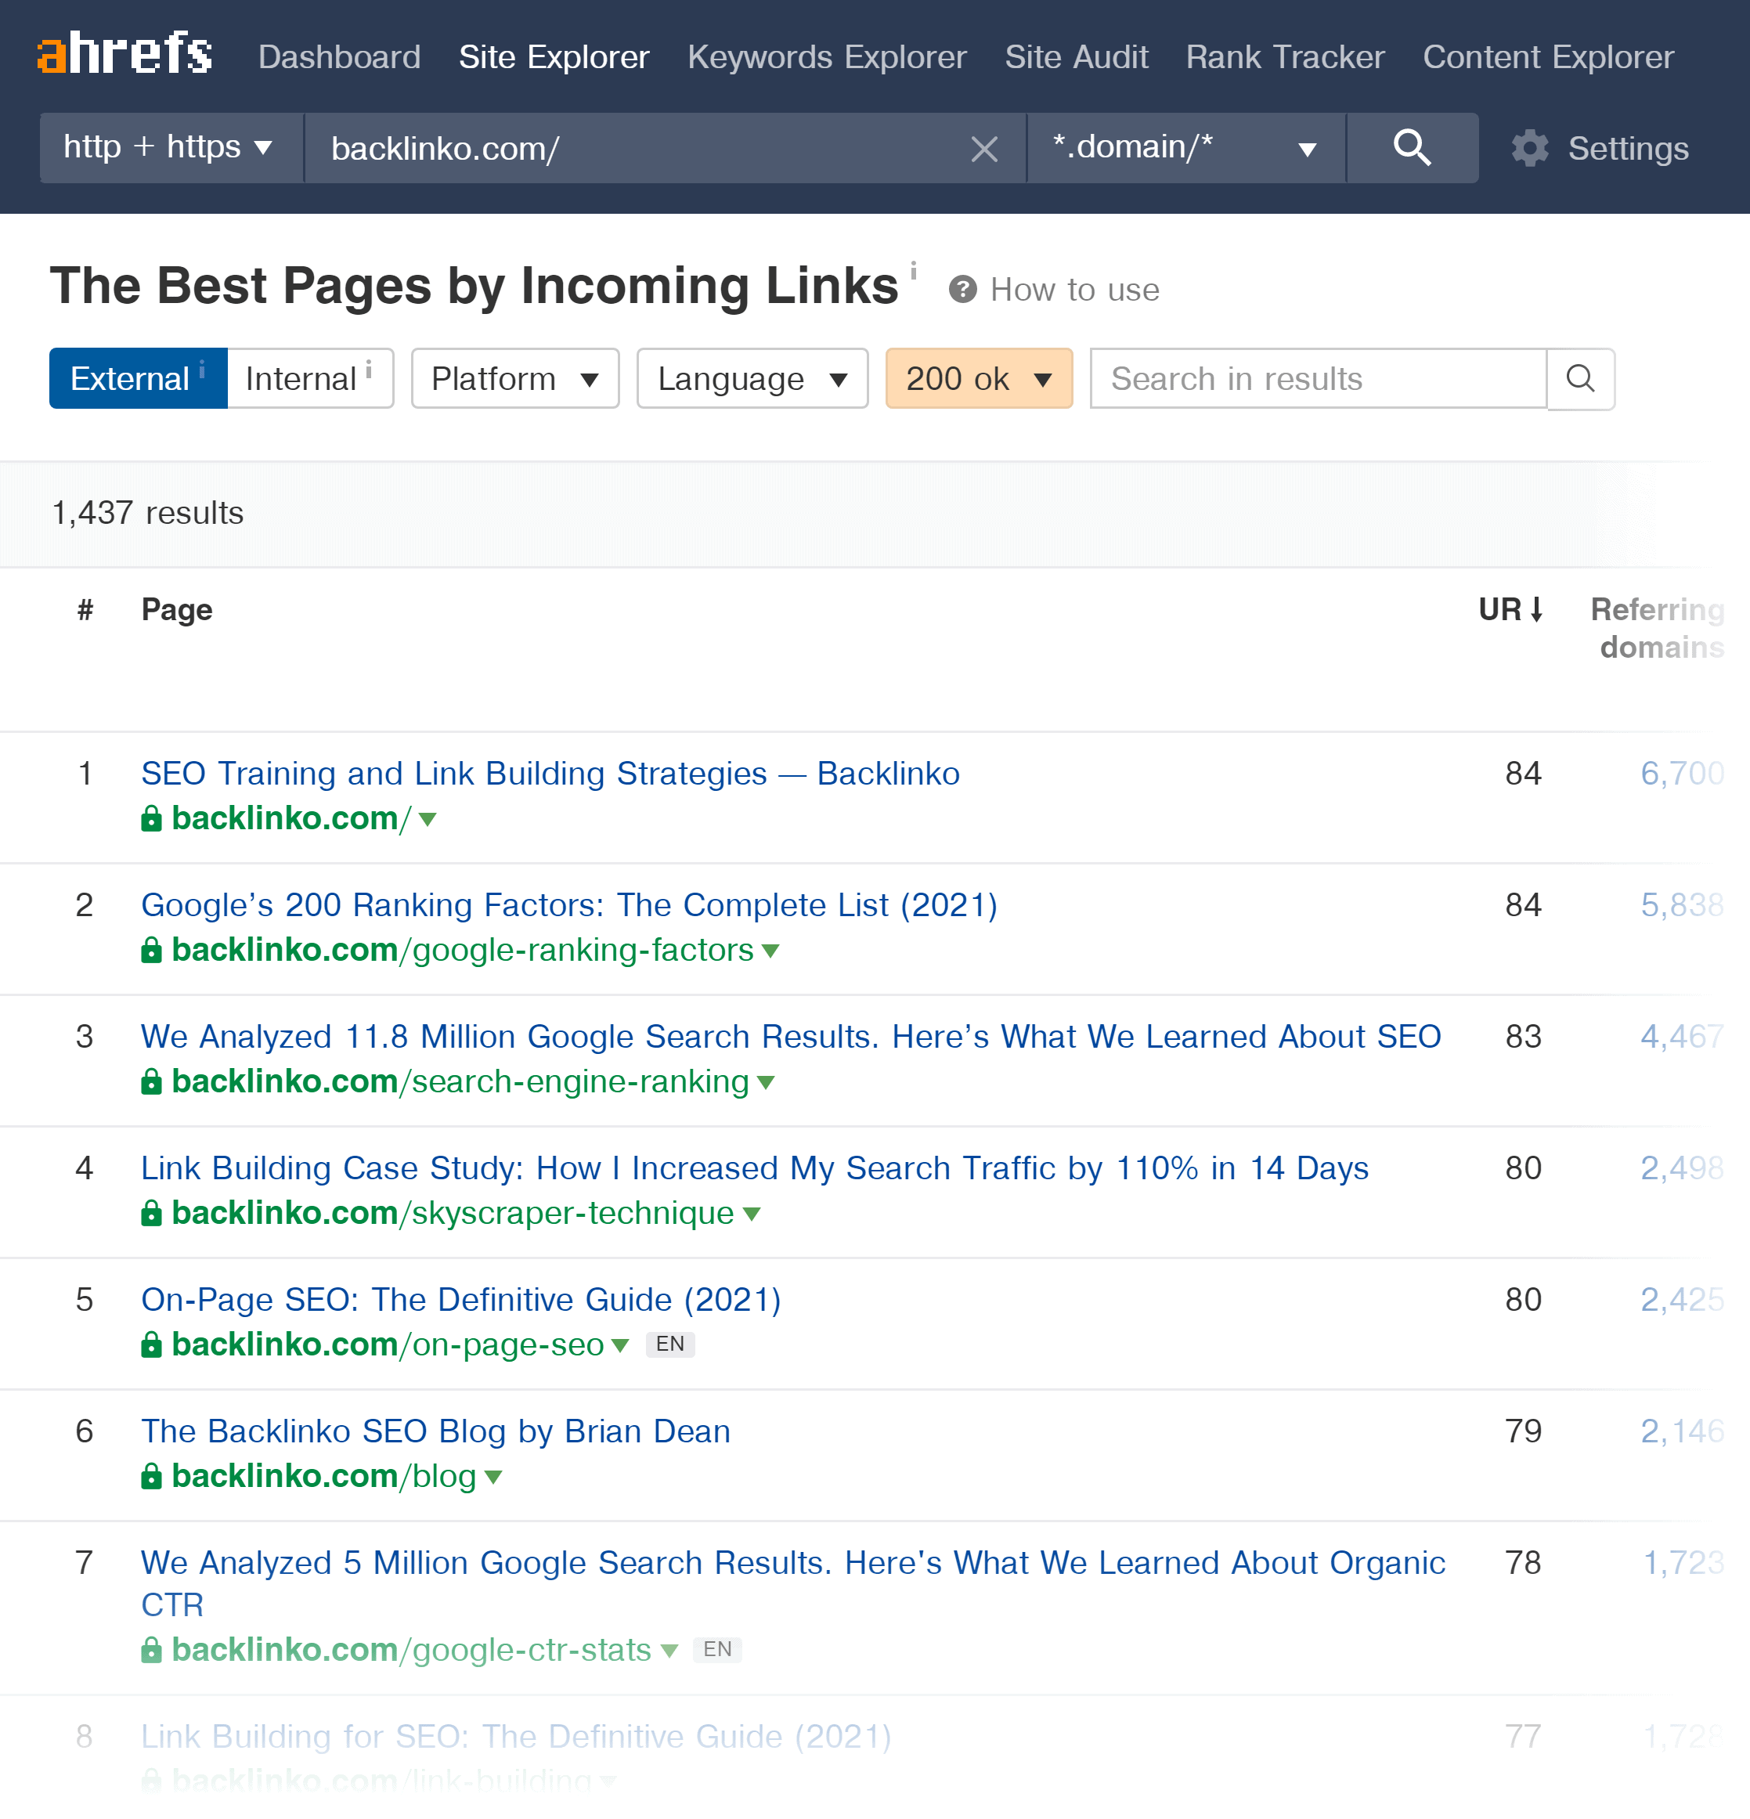Open Settings gear icon
Screen dimensions: 1750x1819
pos(1529,149)
